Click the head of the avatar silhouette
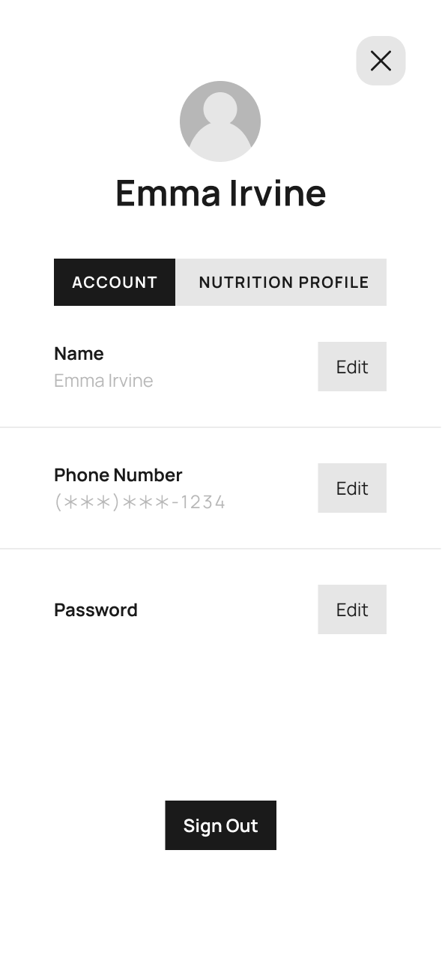 click(220, 108)
